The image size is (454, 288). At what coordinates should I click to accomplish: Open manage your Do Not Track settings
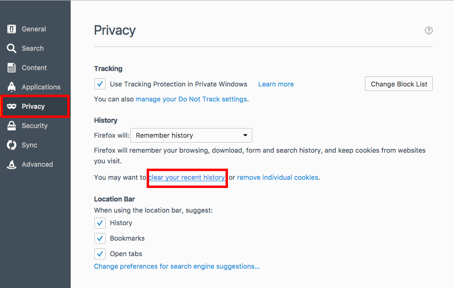[191, 99]
